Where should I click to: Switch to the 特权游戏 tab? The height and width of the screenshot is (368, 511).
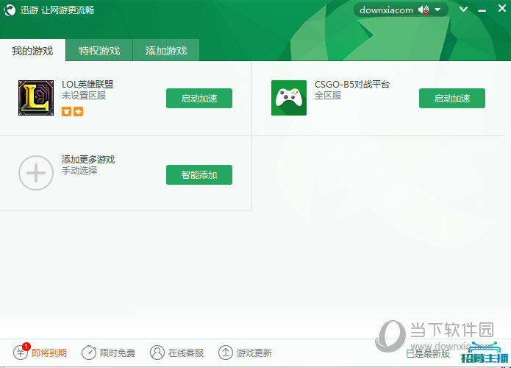[99, 51]
